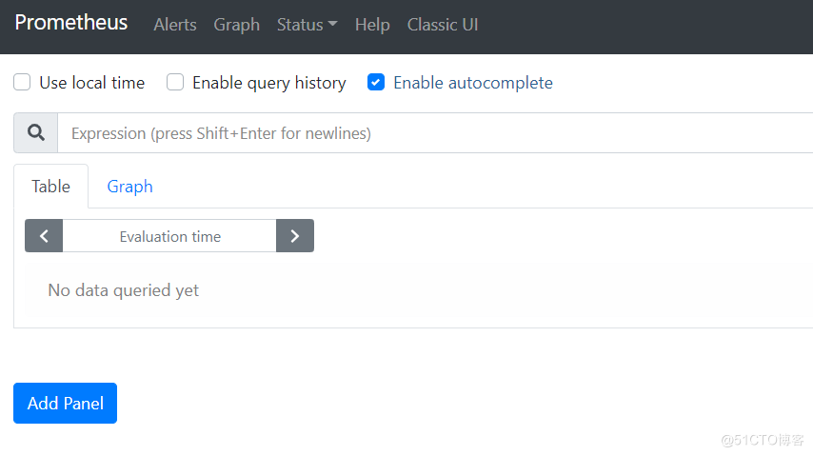Screen dimensions: 813x456
Task: Enable the Use local time checkbox
Action: 22,82
